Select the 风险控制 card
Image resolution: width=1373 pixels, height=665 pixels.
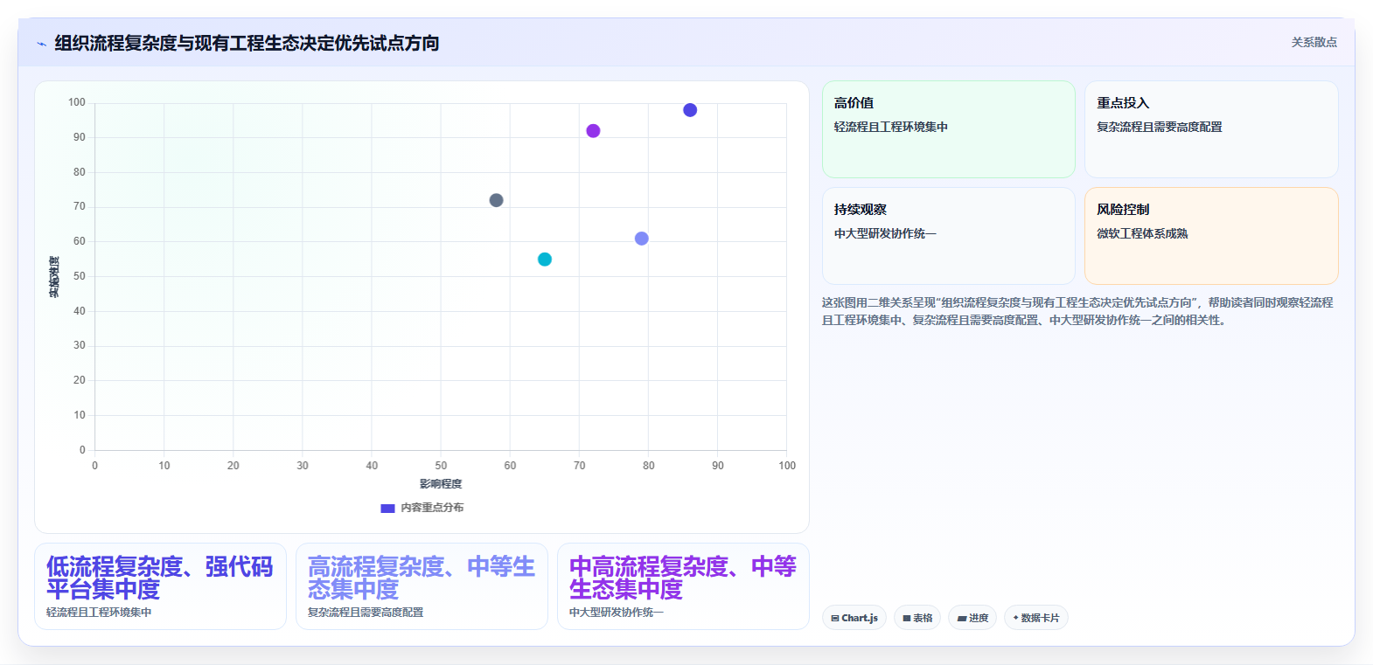pyautogui.click(x=1211, y=236)
